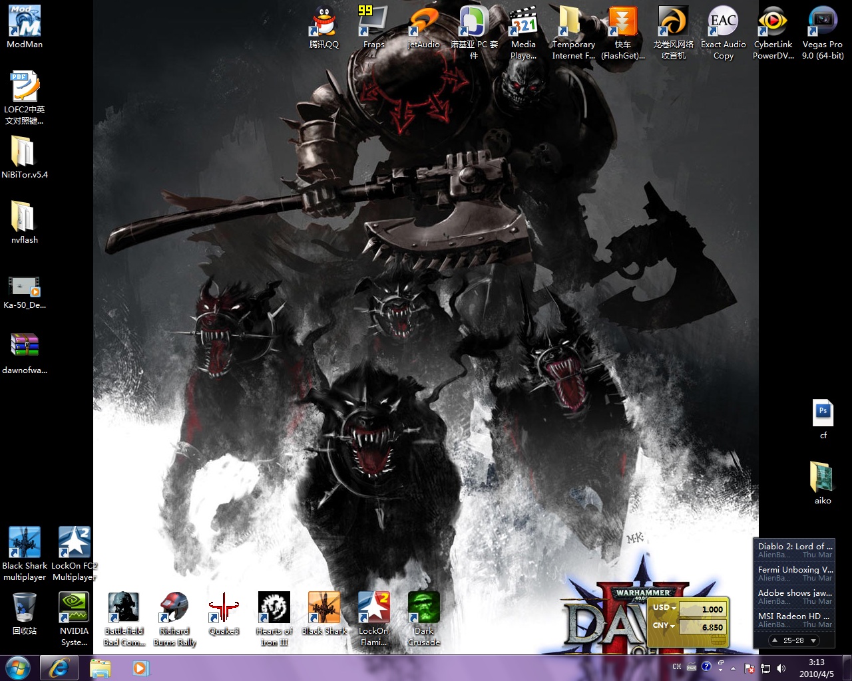
Task: Open Nokia PC Suite shortcut
Action: click(474, 33)
